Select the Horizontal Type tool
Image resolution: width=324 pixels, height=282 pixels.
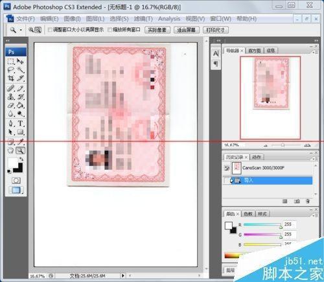pos(21,123)
